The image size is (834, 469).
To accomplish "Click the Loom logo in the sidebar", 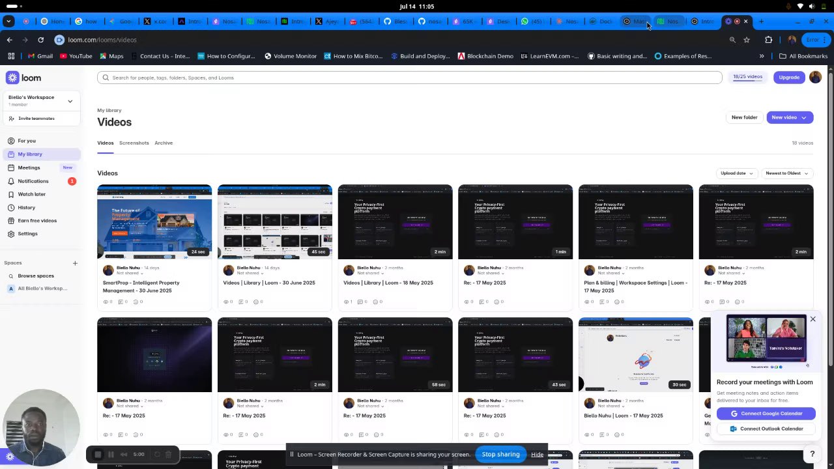I will (x=23, y=78).
